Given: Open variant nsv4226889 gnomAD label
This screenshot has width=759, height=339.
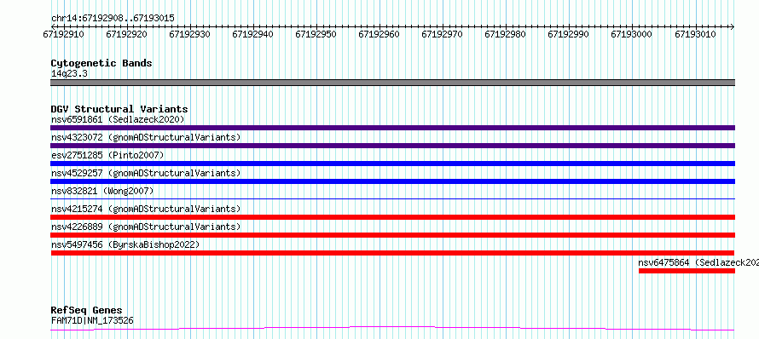Looking at the screenshot, I should pos(146,227).
